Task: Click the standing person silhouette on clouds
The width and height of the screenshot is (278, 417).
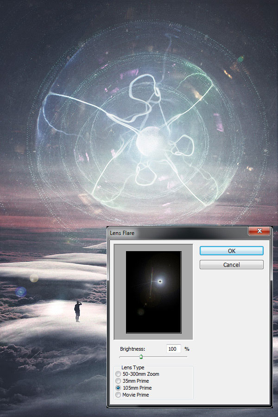Action: click(77, 311)
